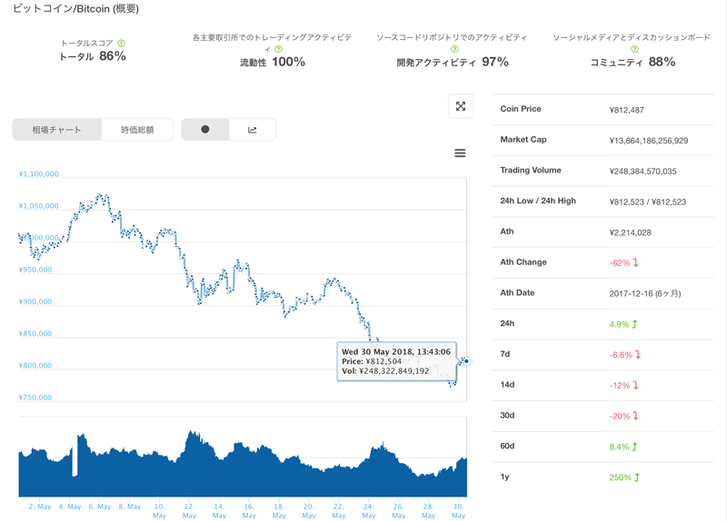The height and width of the screenshot is (521, 727).
Task: Click the 開発アクティビティ 97% score
Action: (x=453, y=62)
